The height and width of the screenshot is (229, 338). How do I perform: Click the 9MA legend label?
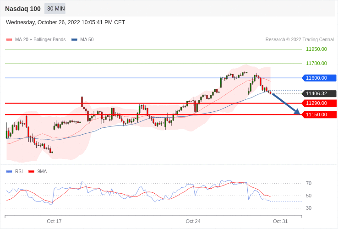click(42, 171)
